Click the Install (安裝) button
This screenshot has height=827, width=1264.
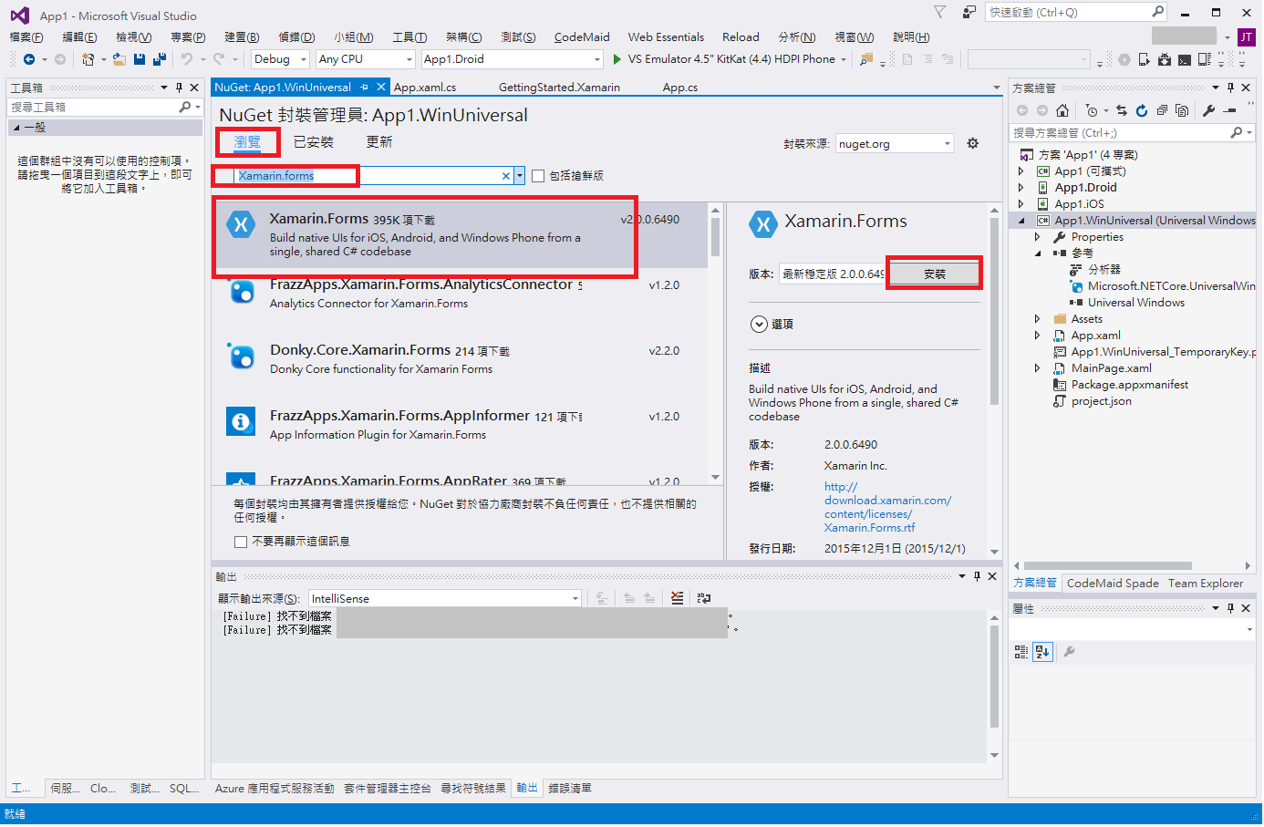click(x=935, y=274)
